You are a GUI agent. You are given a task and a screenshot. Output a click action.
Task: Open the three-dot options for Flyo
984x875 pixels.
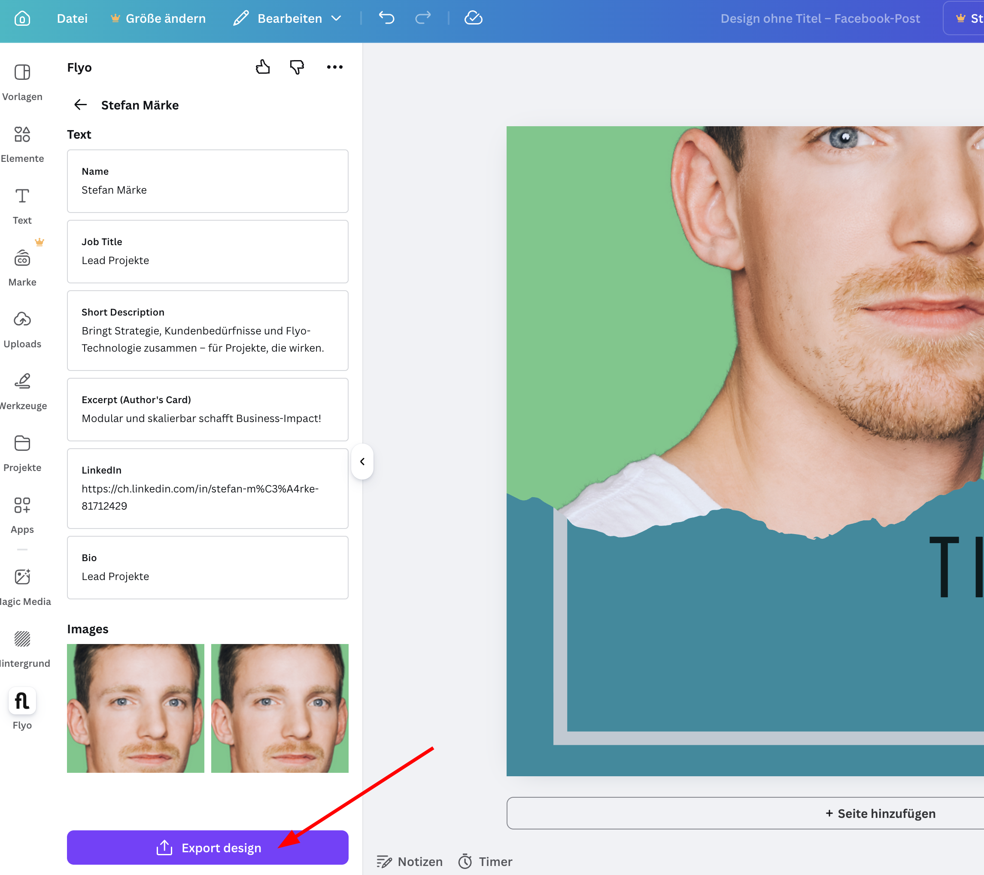pos(334,67)
